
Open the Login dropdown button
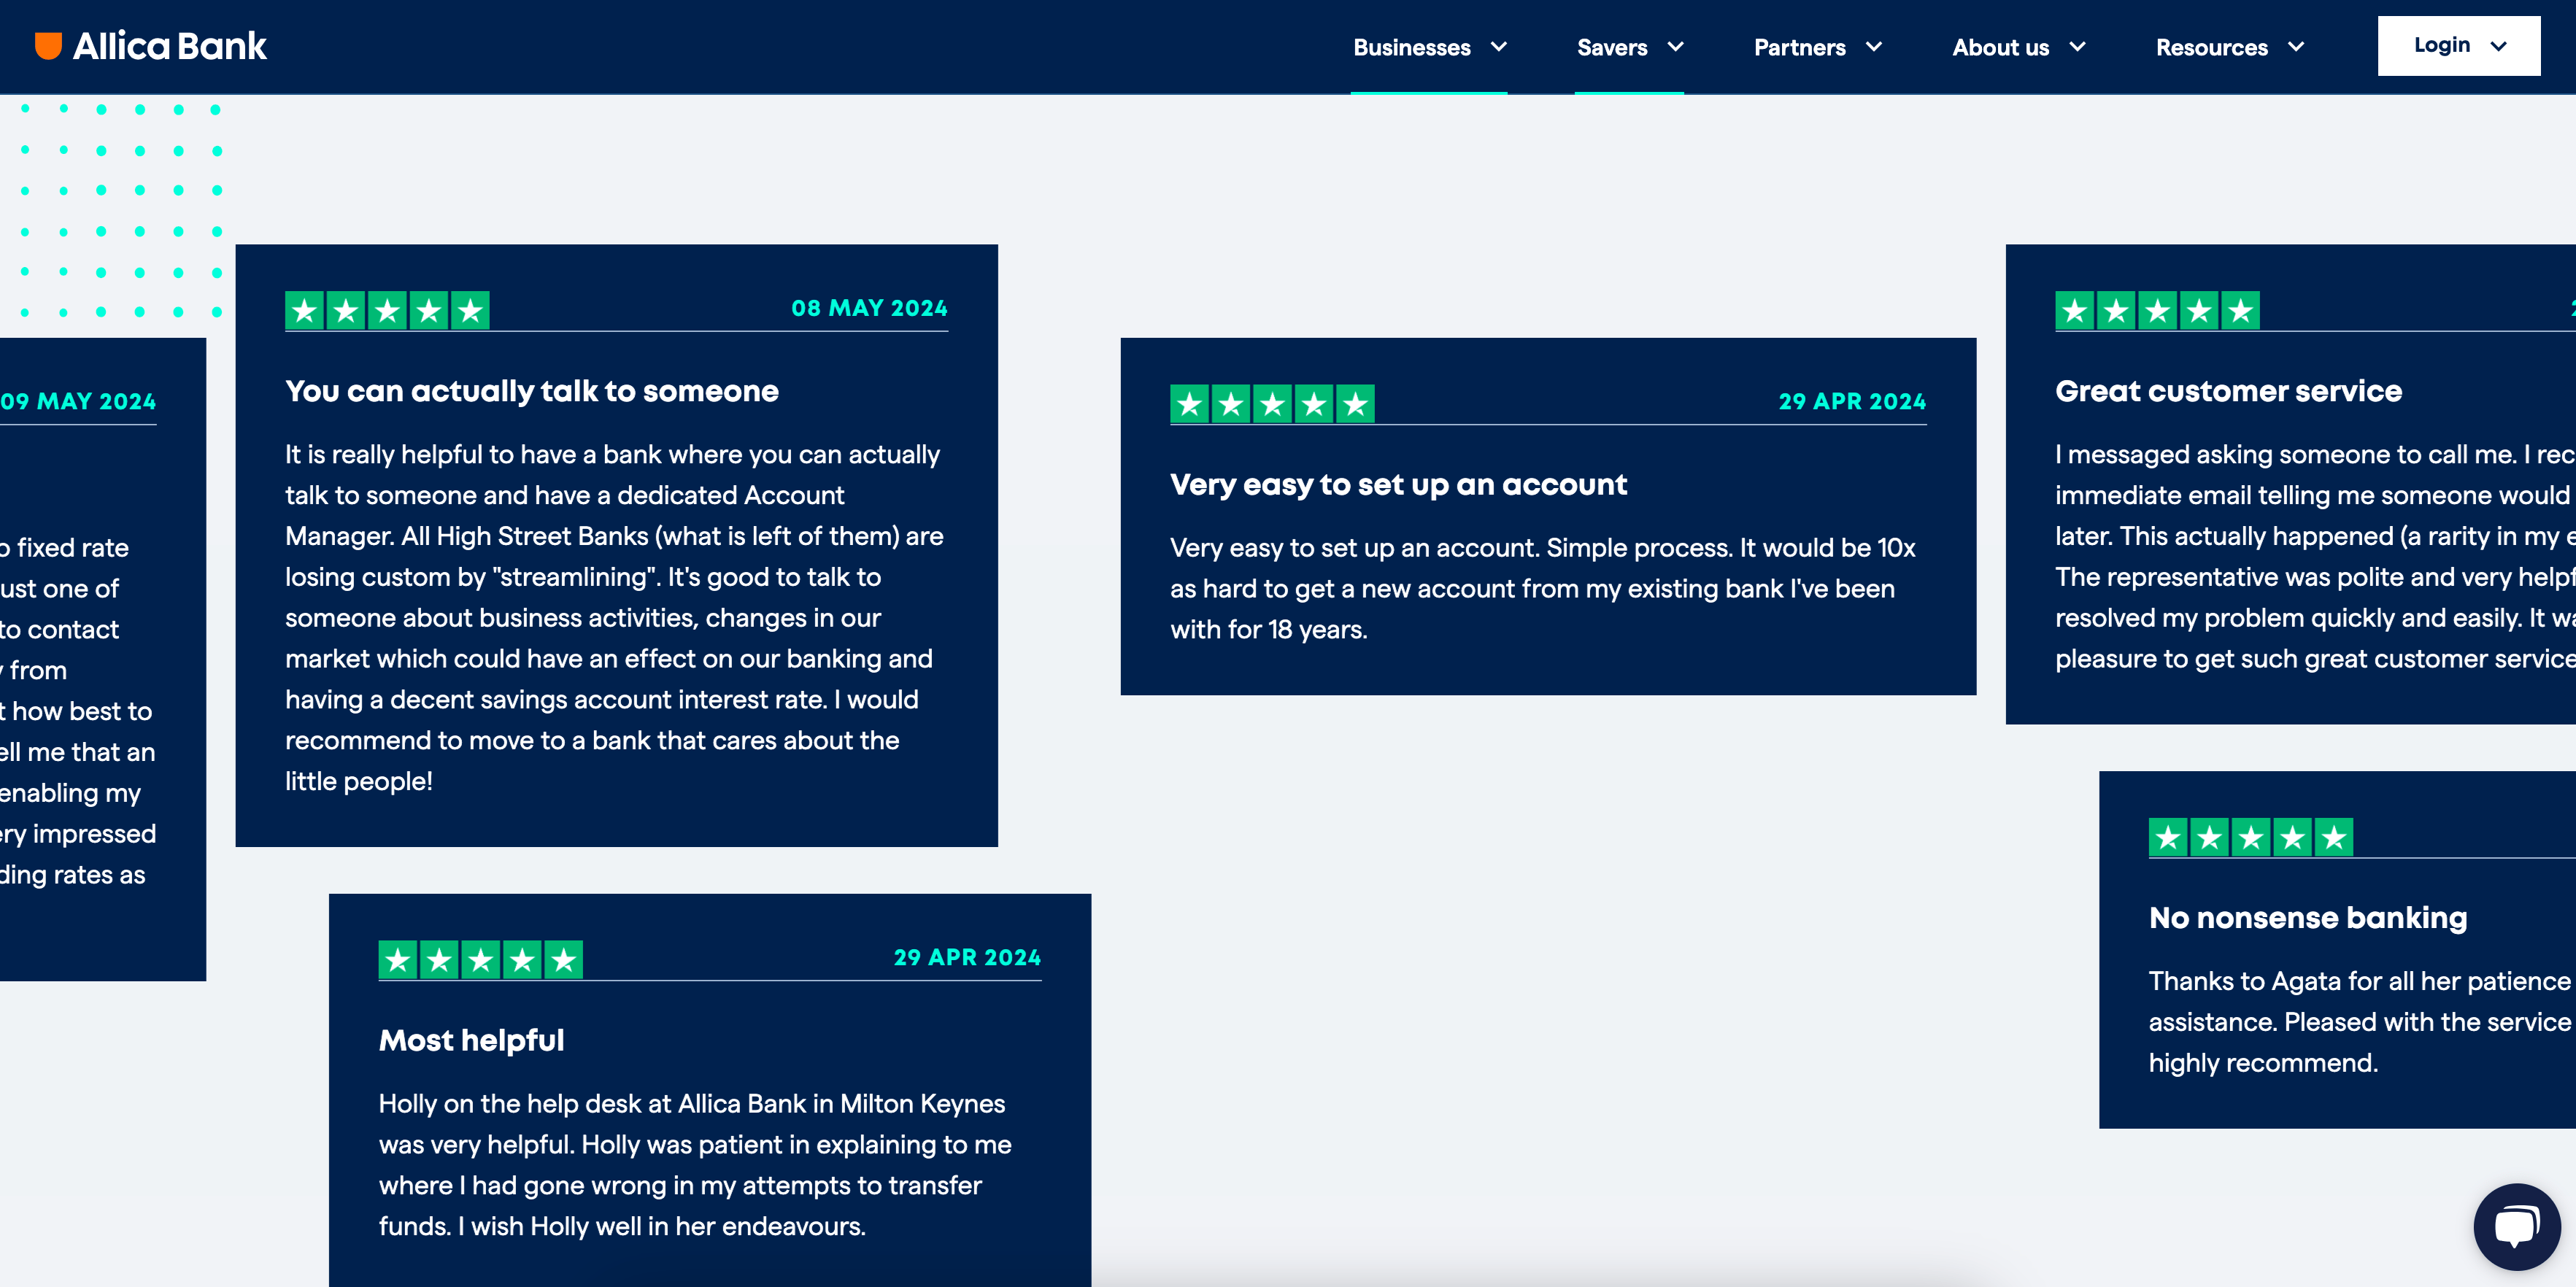click(x=2458, y=46)
